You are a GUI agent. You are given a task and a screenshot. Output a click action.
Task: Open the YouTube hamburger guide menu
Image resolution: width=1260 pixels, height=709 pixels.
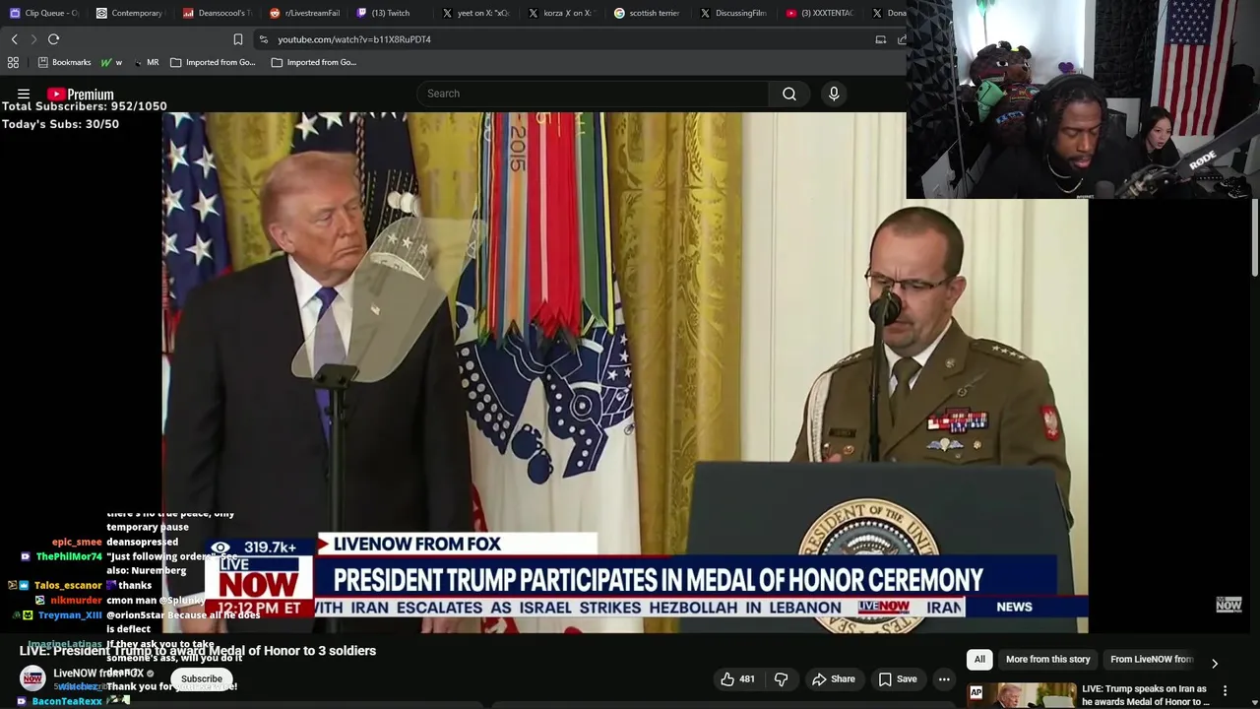coord(24,95)
